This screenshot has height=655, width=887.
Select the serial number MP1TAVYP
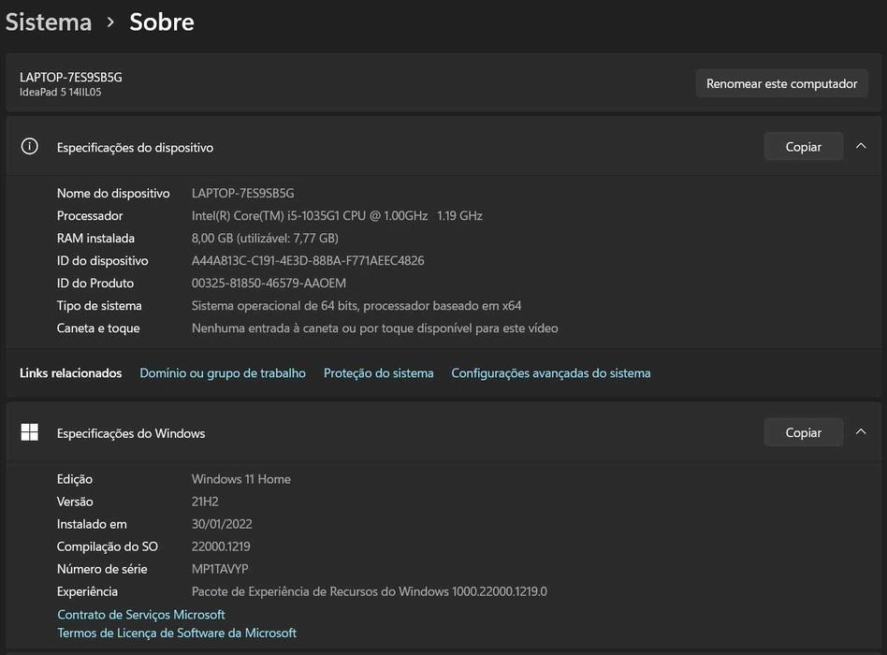tap(220, 569)
